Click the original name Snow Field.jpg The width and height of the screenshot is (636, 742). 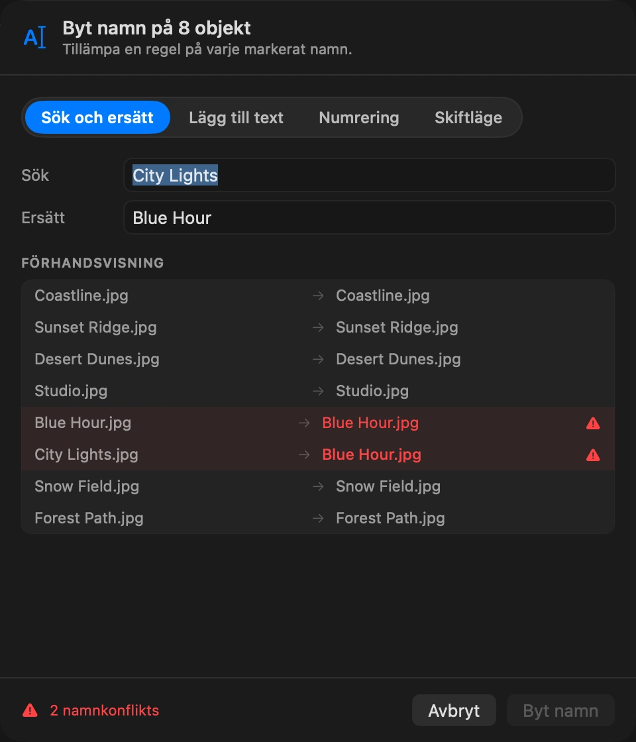pyautogui.click(x=87, y=486)
